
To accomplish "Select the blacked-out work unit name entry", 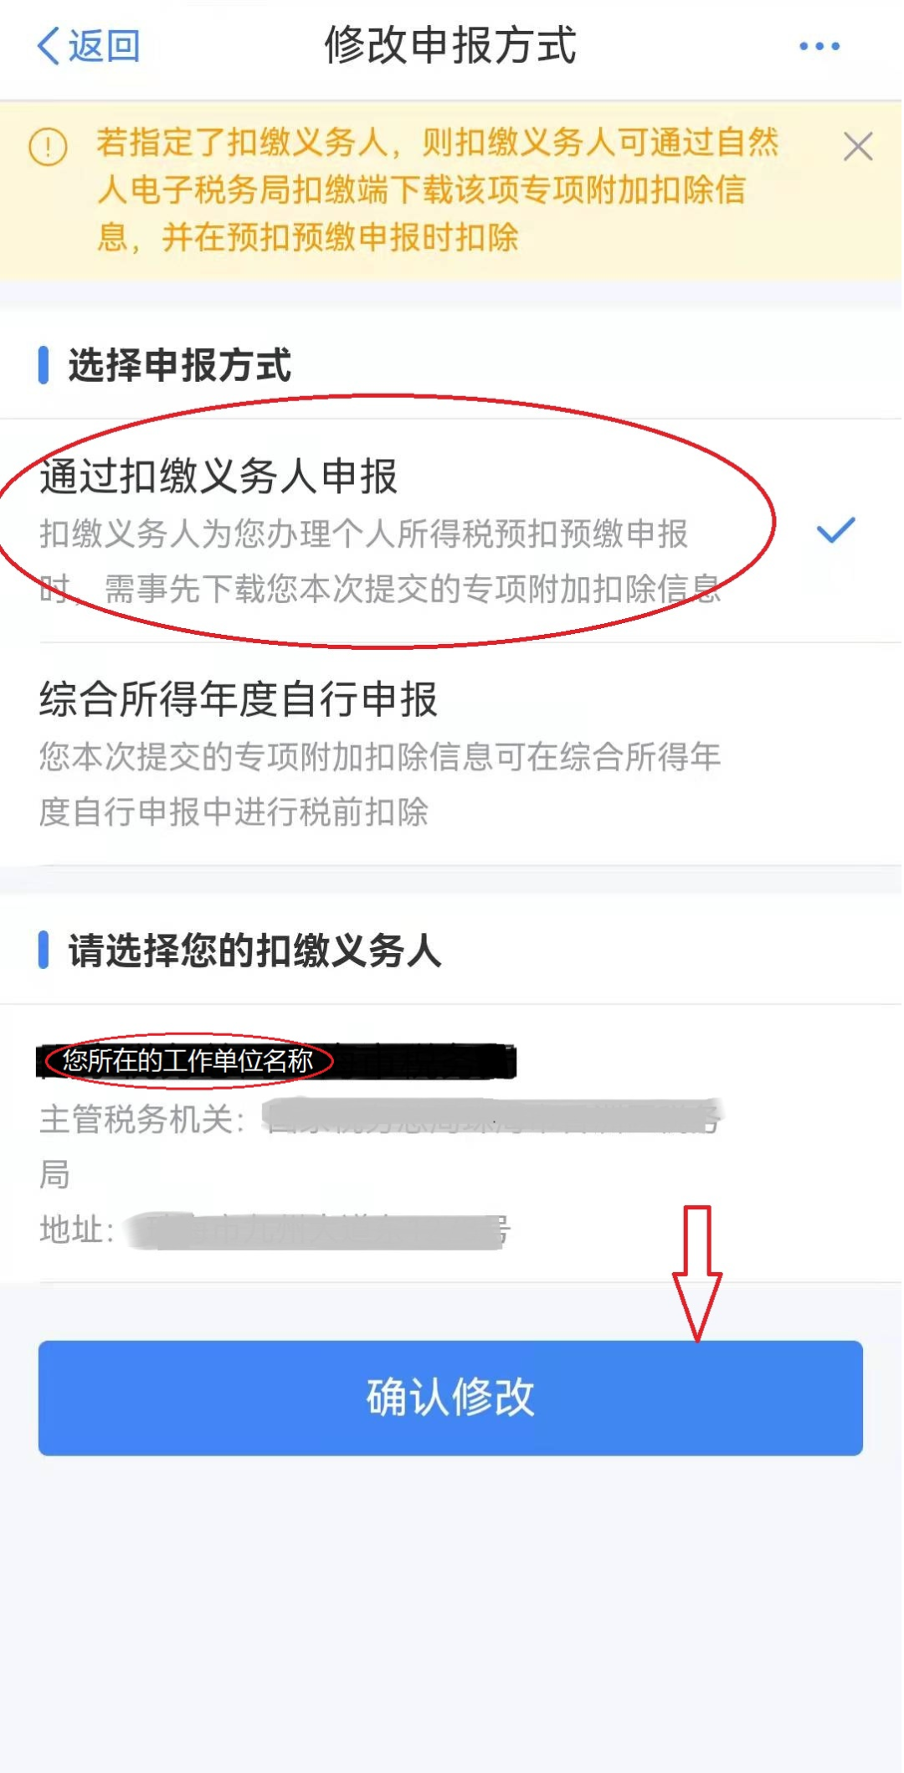I will click(276, 1061).
